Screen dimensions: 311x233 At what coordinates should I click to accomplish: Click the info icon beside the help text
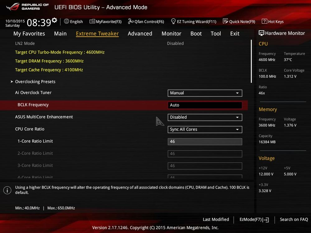click(x=7, y=190)
